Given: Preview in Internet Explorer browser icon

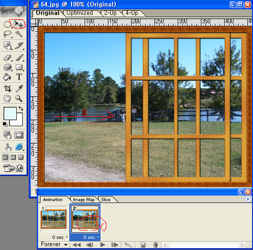Looking at the screenshot, I should (x=20, y=147).
